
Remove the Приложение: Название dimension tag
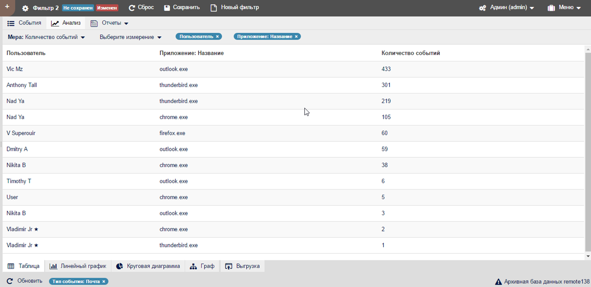(x=296, y=37)
